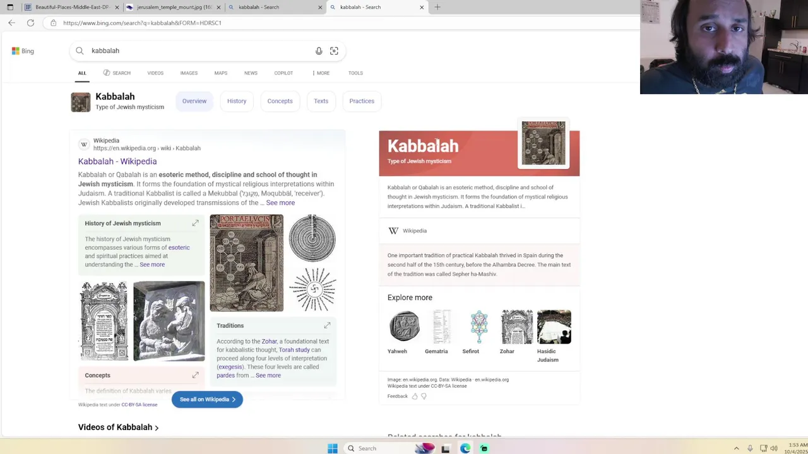Screen dimensions: 808x454
Task: Start voice search with microphone icon
Action: (x=319, y=51)
